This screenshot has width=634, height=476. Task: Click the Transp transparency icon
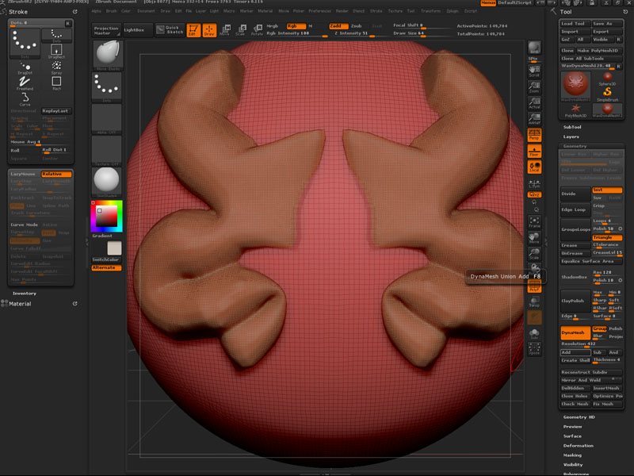click(534, 301)
